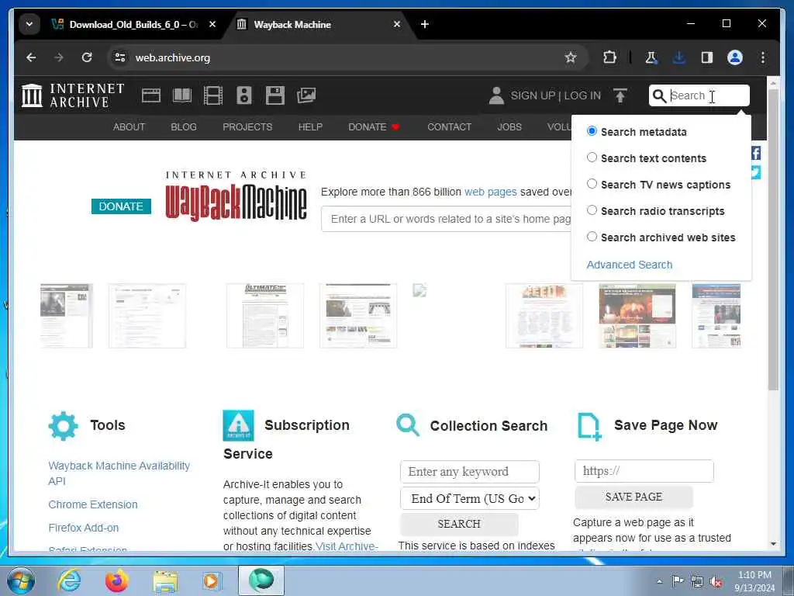The height and width of the screenshot is (596, 794).
Task: Open the candle-lit archived site thumbnail
Action: 637,316
